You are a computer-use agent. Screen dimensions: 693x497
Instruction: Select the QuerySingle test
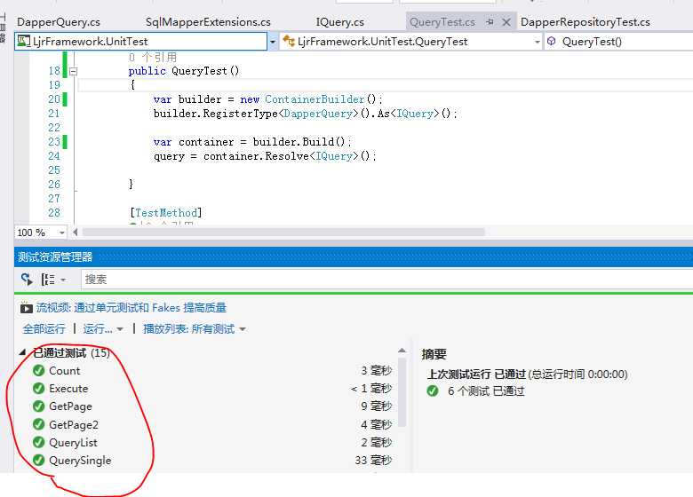[80, 461]
